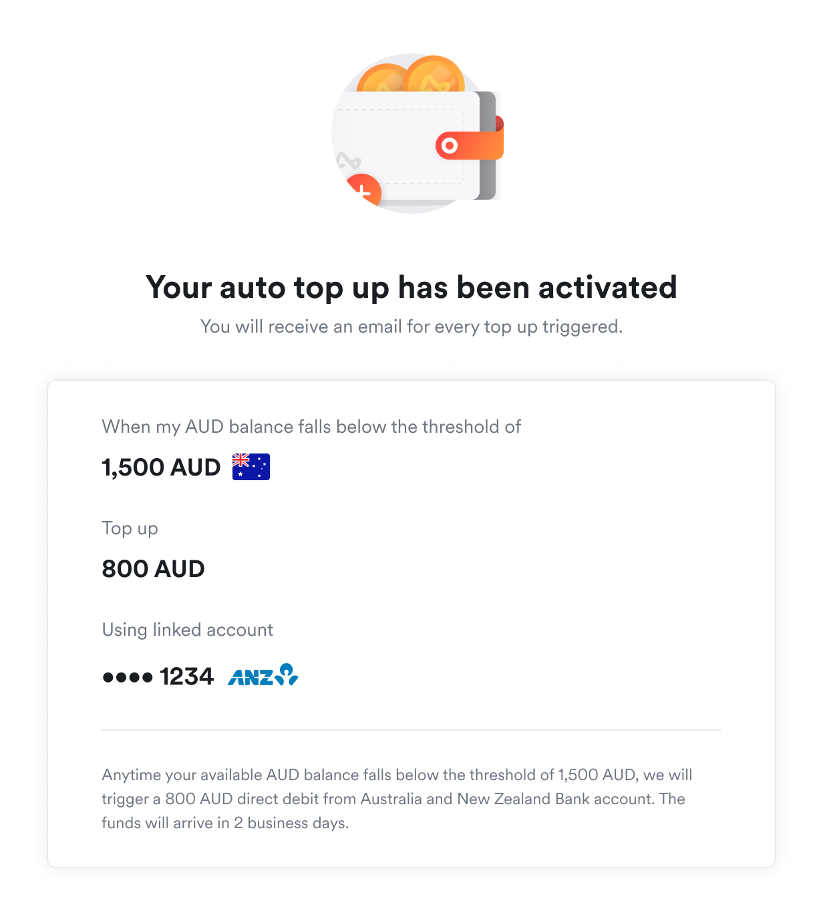Select the 1,500 AUD threshold amount

click(161, 467)
